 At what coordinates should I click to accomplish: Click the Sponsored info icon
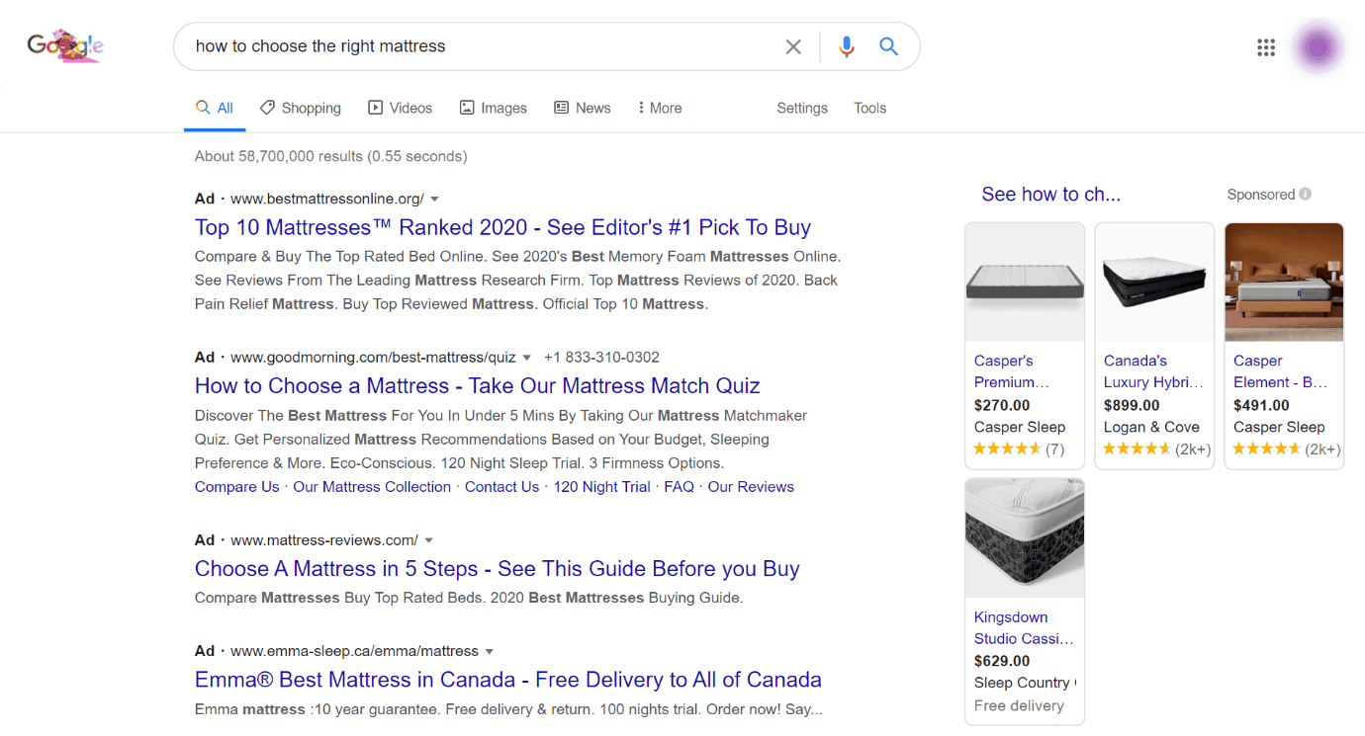(x=1306, y=195)
